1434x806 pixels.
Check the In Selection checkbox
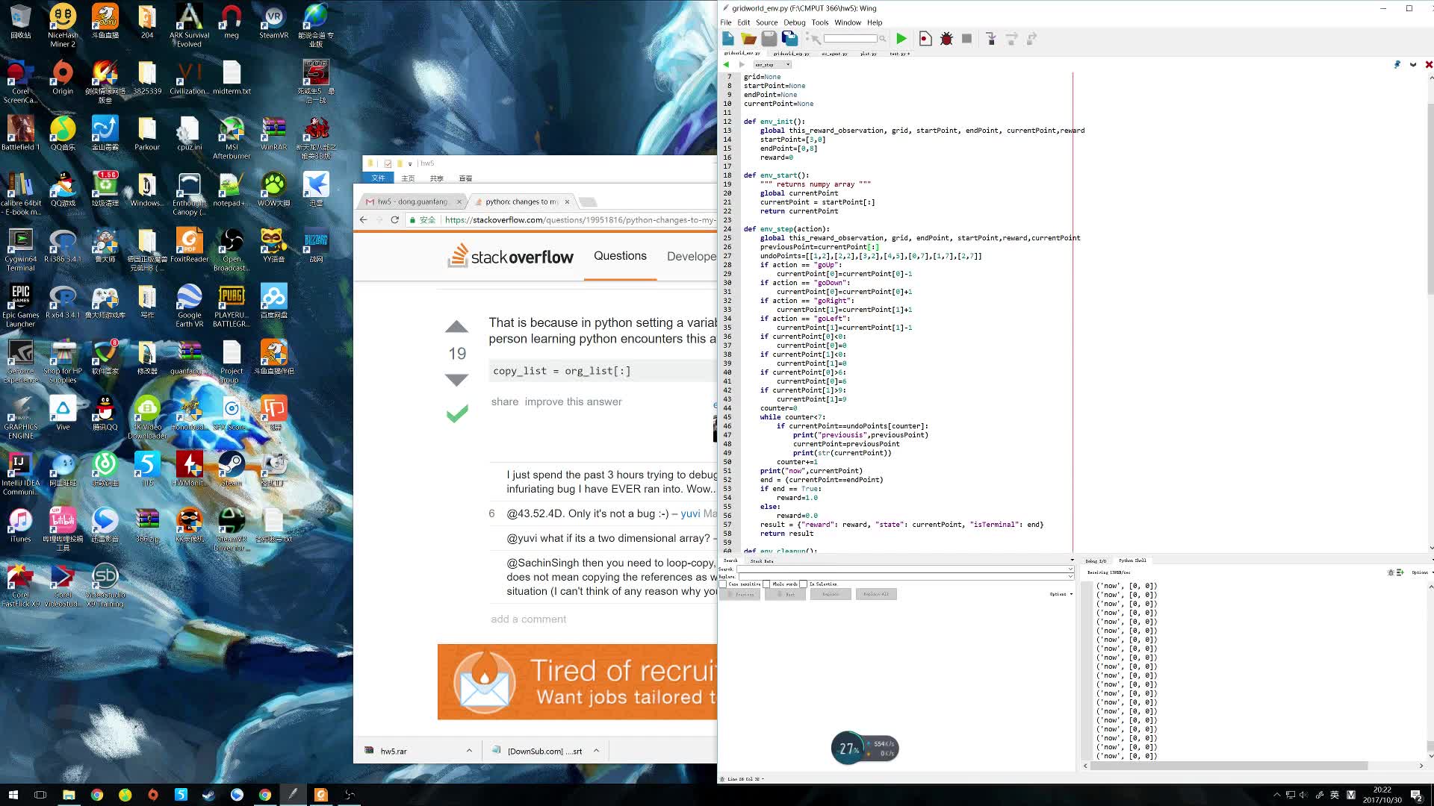click(x=804, y=584)
